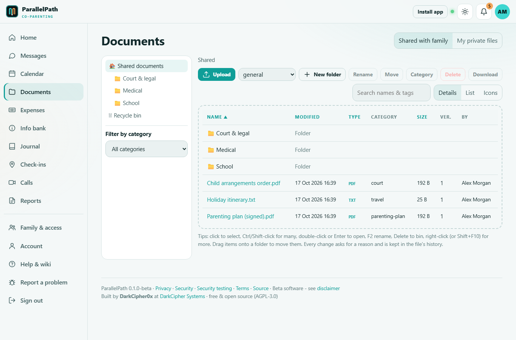516x340 pixels.
Task: Click the Report a problem bug icon
Action: point(12,282)
